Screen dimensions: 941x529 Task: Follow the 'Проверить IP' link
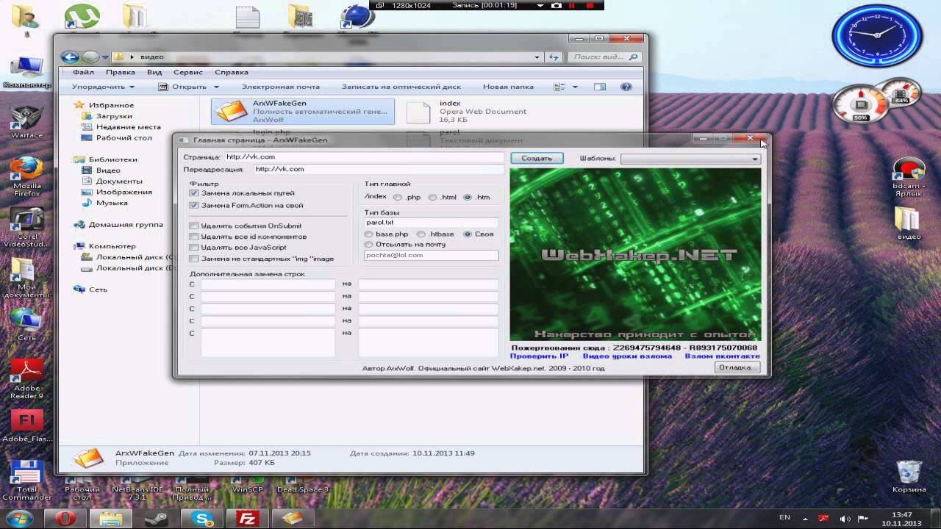click(540, 356)
